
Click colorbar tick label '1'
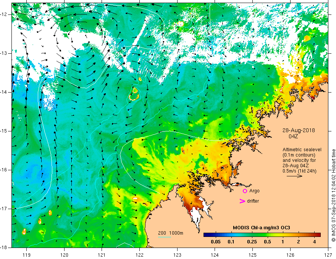point(283,242)
